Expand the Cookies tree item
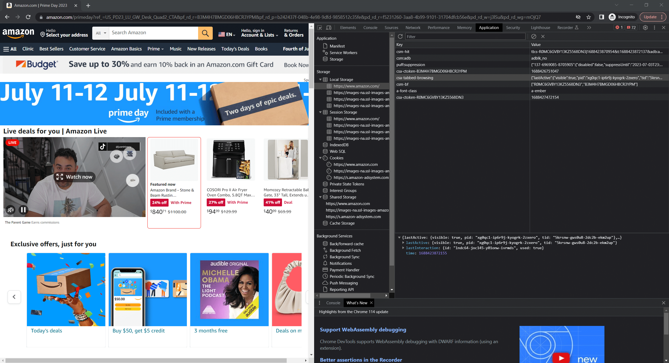This screenshot has height=363, width=669. 321,157
